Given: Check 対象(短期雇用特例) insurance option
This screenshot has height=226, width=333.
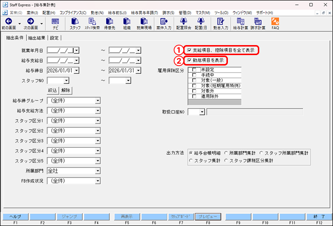Looking at the screenshot, I should [x=194, y=85].
